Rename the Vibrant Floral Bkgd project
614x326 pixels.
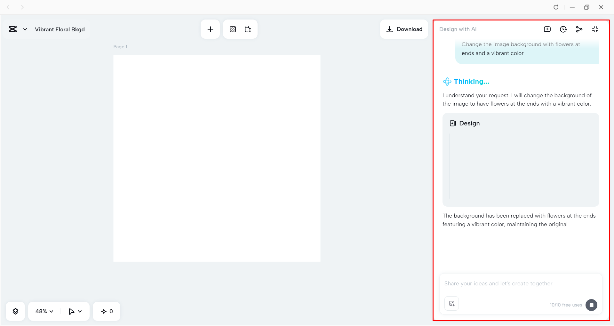coord(60,29)
